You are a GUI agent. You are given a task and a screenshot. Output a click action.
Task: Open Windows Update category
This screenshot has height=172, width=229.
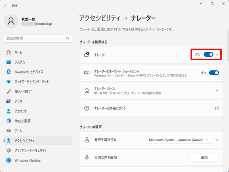(x=38, y=160)
